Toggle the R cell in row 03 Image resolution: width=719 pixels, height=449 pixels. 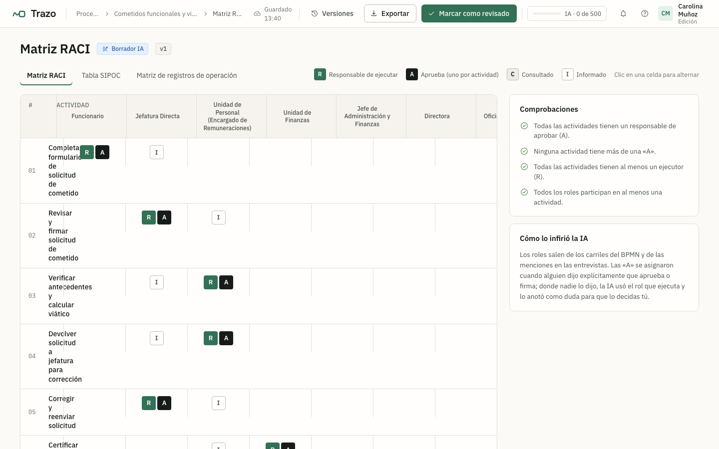(x=211, y=282)
